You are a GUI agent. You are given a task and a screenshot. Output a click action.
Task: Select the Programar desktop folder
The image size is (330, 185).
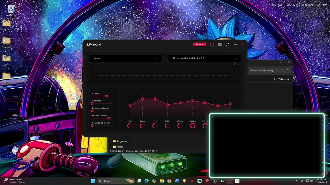6,43
